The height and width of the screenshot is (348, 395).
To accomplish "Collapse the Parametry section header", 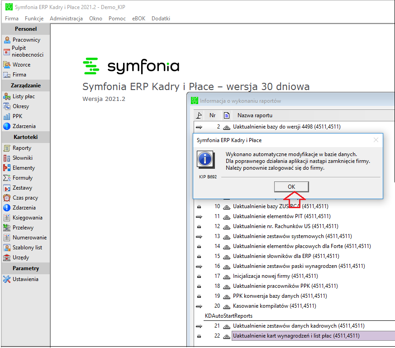I will coord(26,268).
